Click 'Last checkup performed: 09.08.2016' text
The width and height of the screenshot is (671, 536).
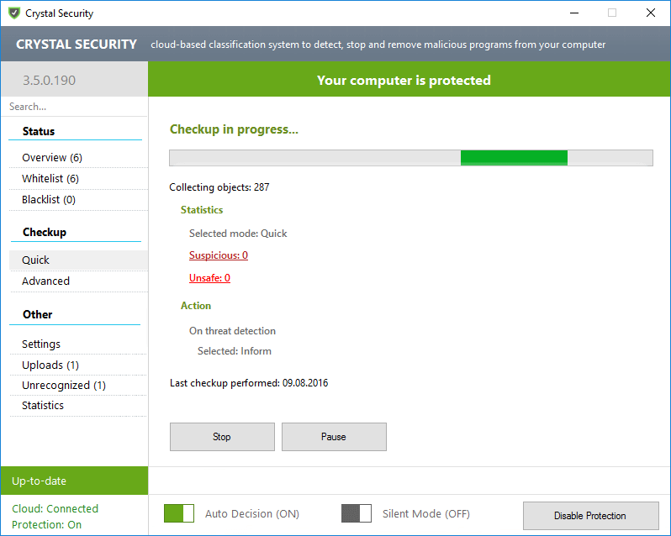pyautogui.click(x=249, y=383)
